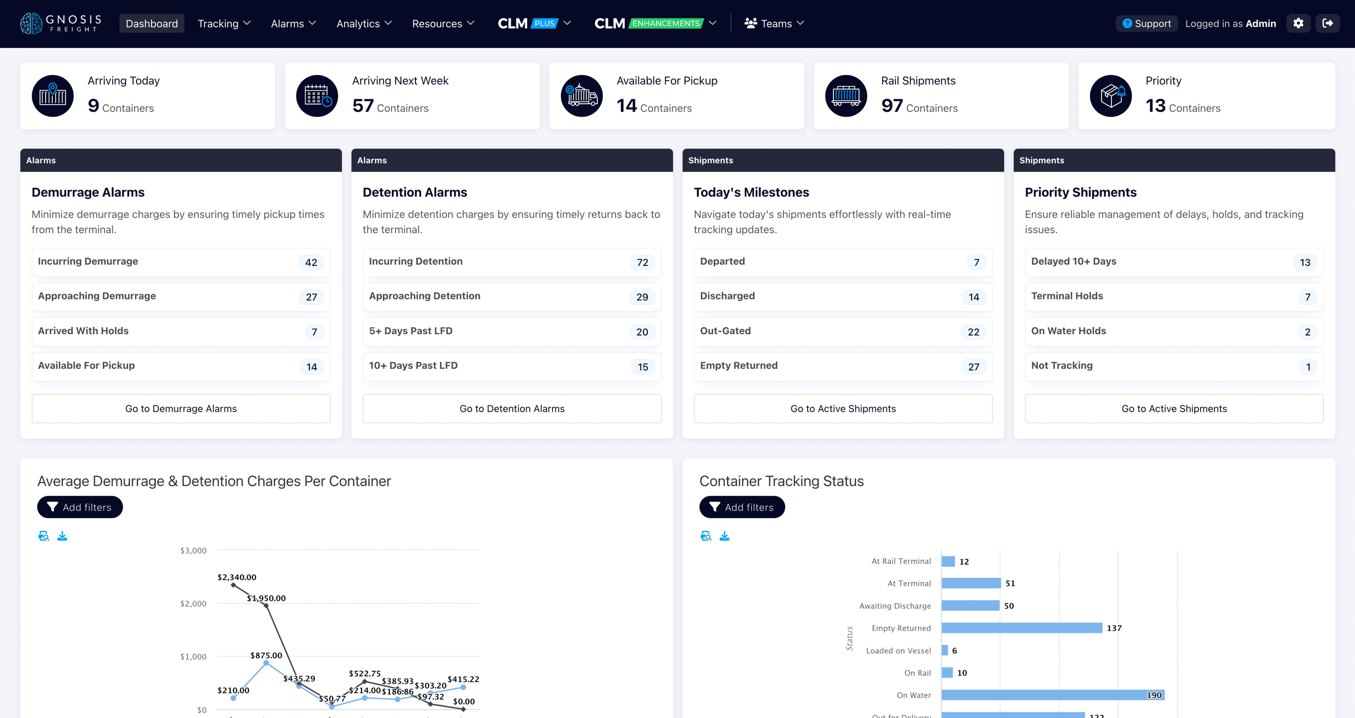Click the Rail Shipments train icon

[846, 96]
